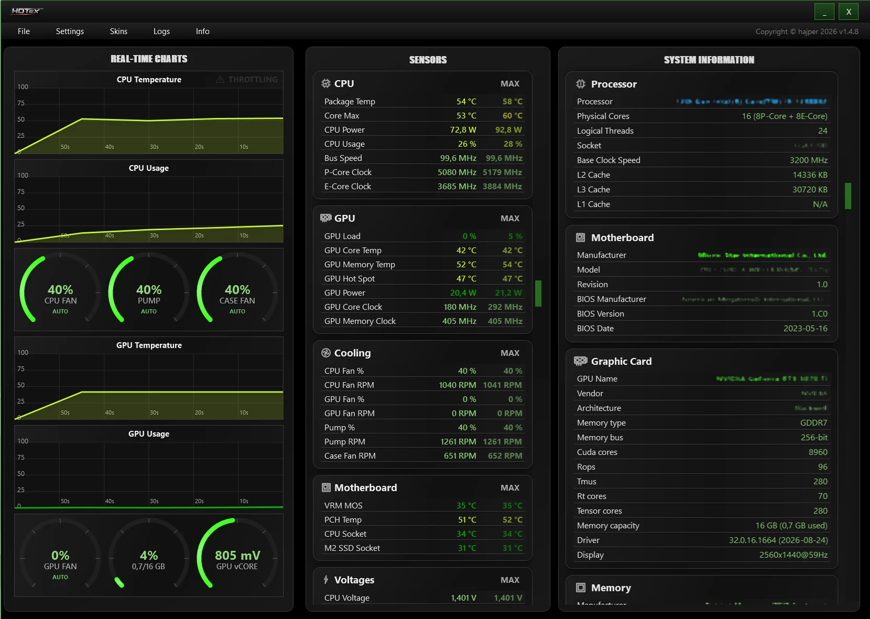
Task: Click the GPU FAN 0% gauge
Action: (x=60, y=555)
